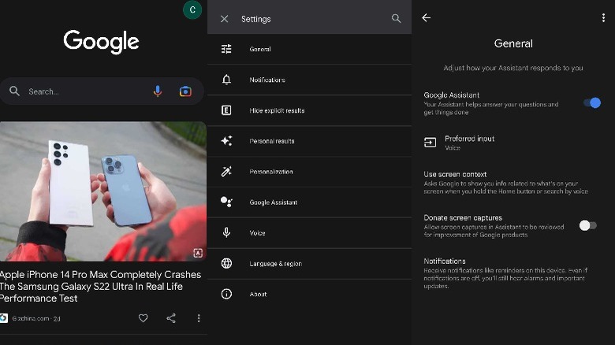The height and width of the screenshot is (345, 615).
Task: Open the phone comparison article thumbnail
Action: point(102,191)
